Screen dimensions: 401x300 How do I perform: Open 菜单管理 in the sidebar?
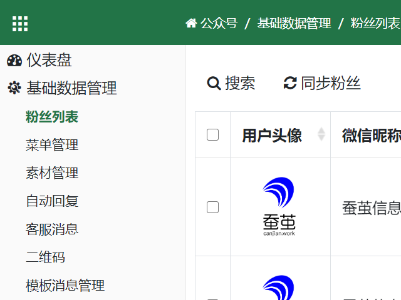tap(52, 145)
